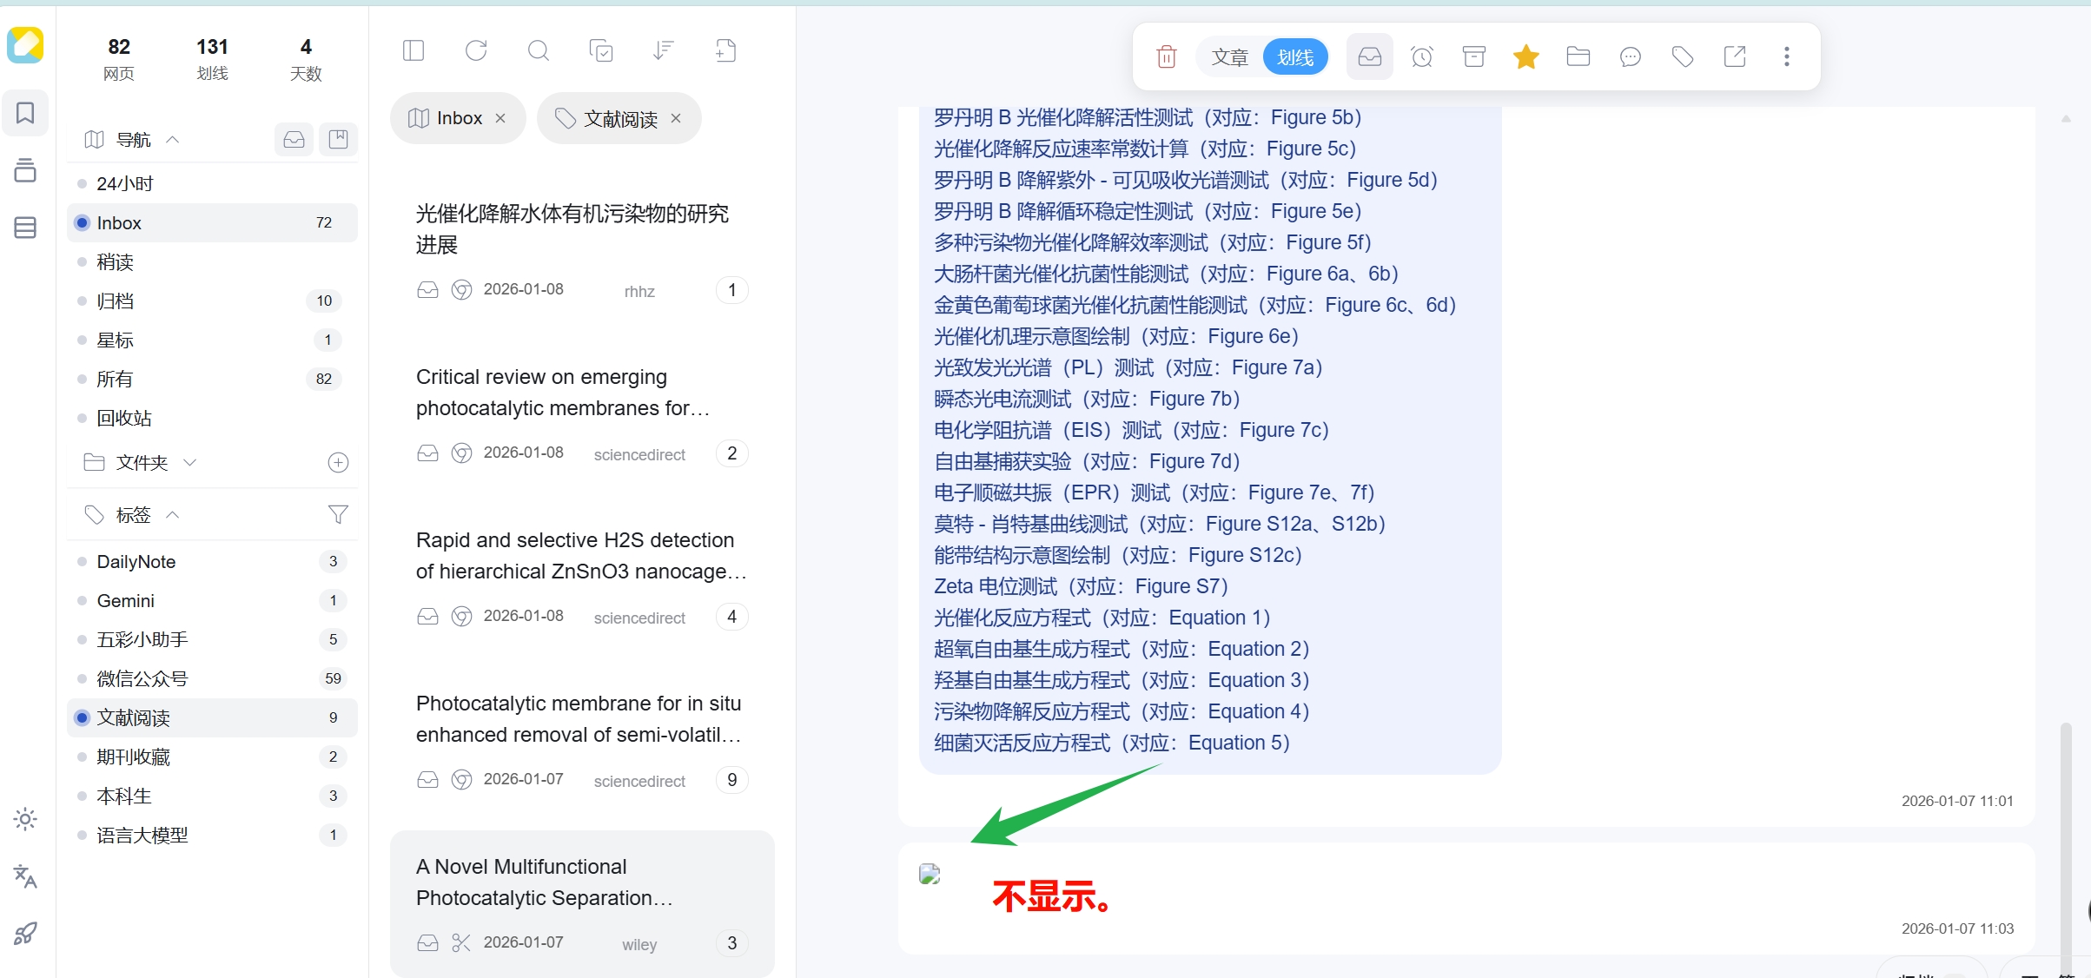Remove the 文献阅读 filter chip

676,118
